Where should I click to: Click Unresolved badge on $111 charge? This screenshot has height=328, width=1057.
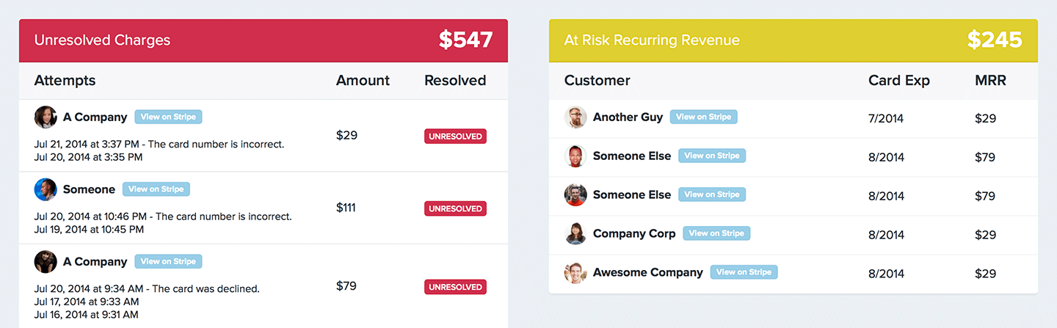pos(455,208)
